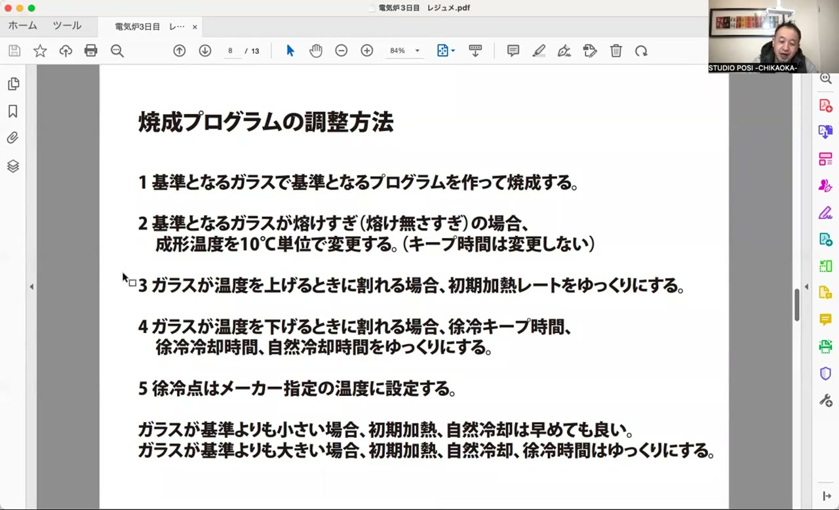Screen dimensions: 839x510
Task: Click the save file icon
Action: 14,50
